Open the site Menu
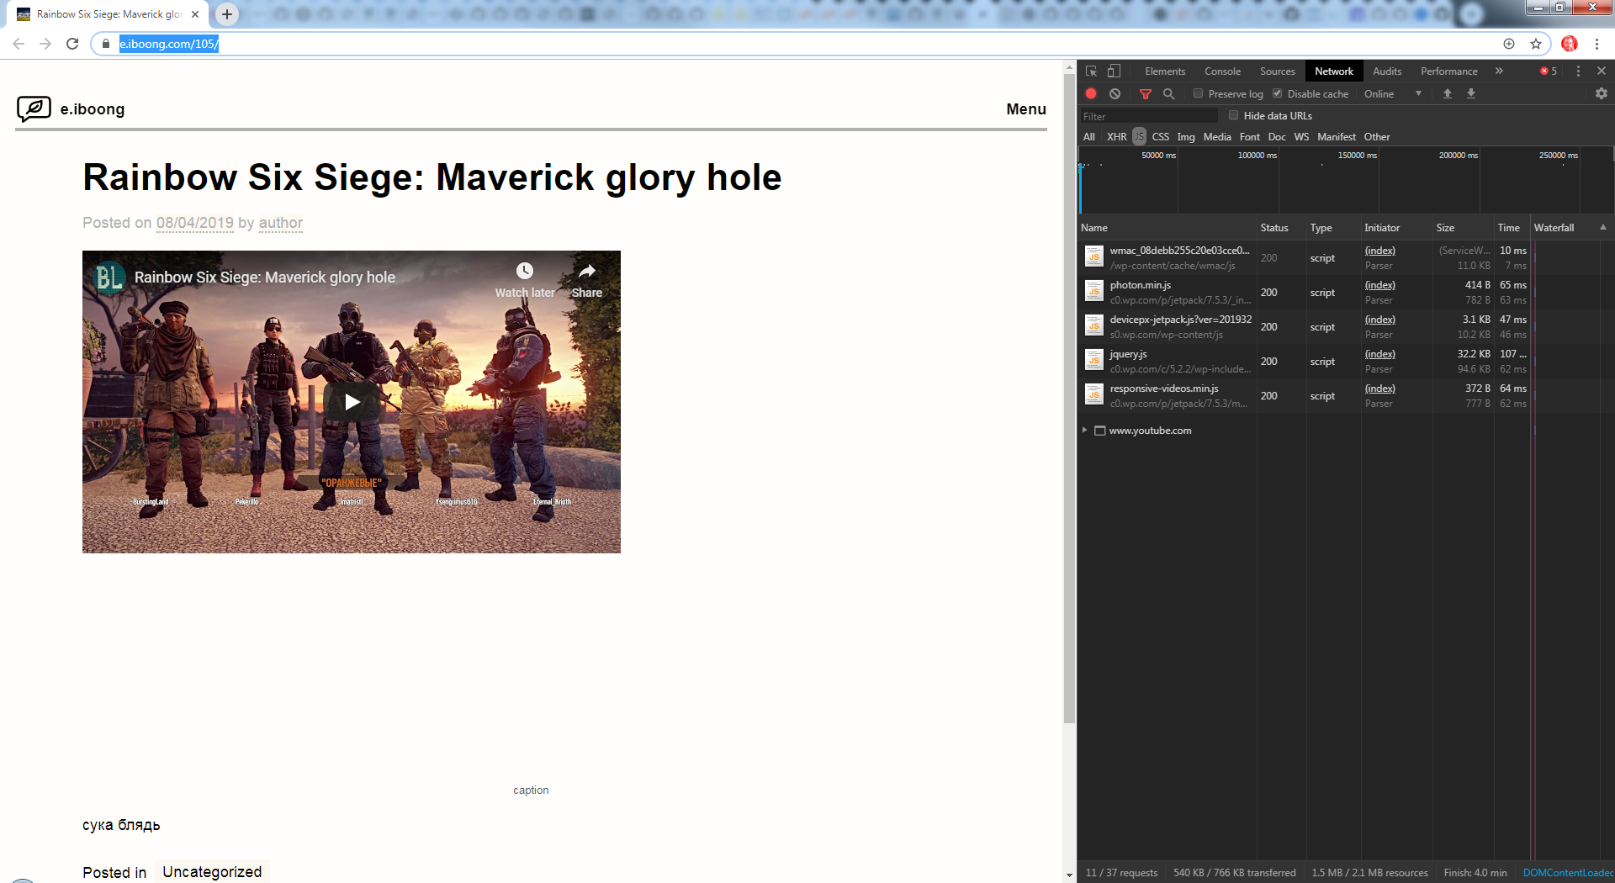1615x883 pixels. [1026, 108]
